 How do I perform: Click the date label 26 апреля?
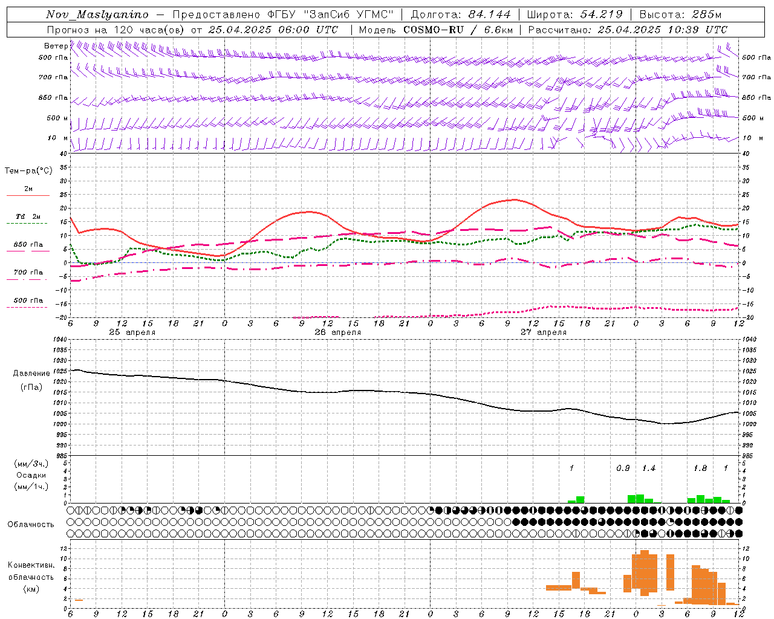tap(337, 332)
